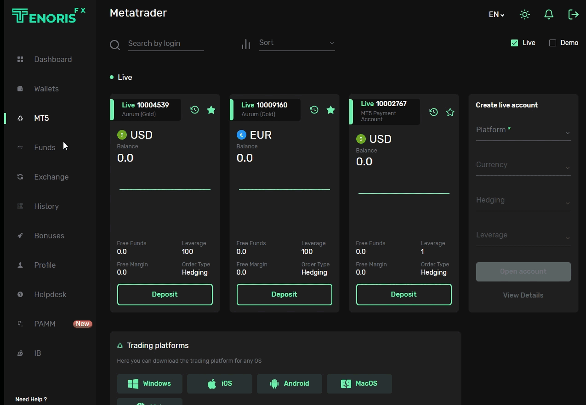Click the search magnifier icon
The image size is (586, 405).
click(x=115, y=45)
